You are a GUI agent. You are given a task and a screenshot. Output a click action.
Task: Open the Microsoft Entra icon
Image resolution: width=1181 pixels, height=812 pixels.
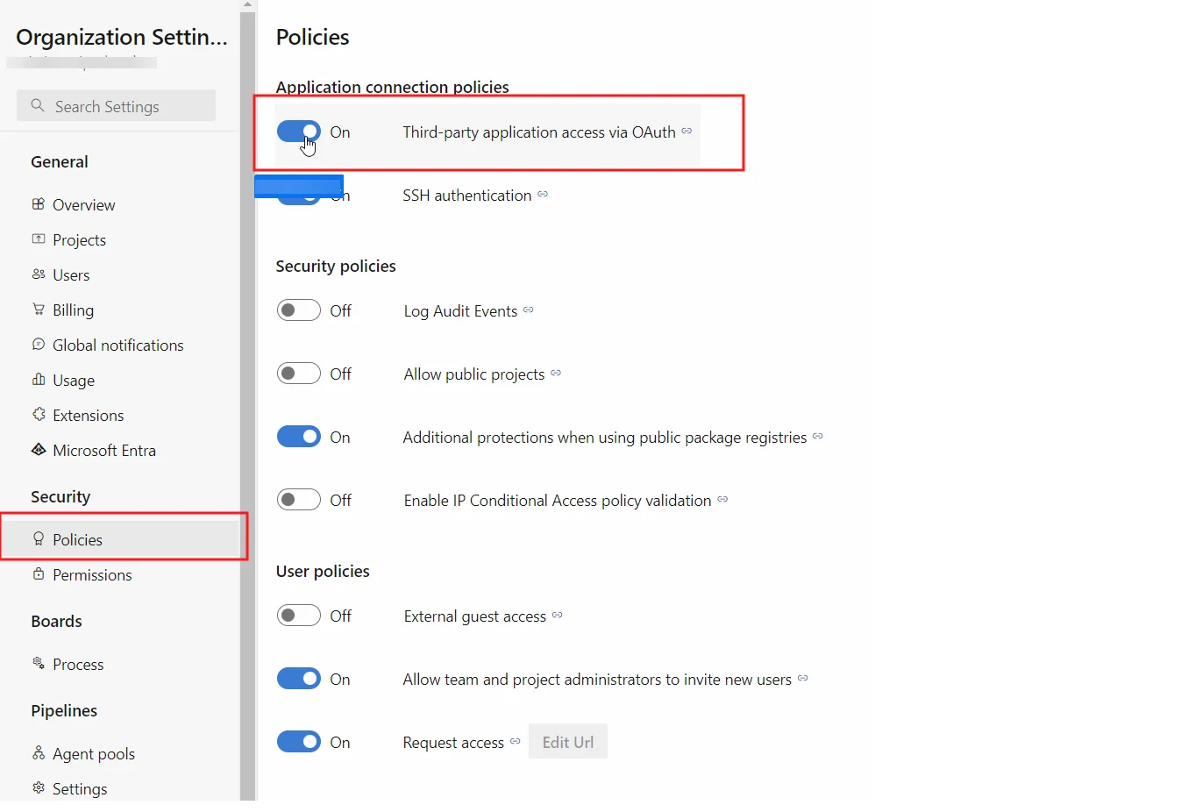coord(39,450)
